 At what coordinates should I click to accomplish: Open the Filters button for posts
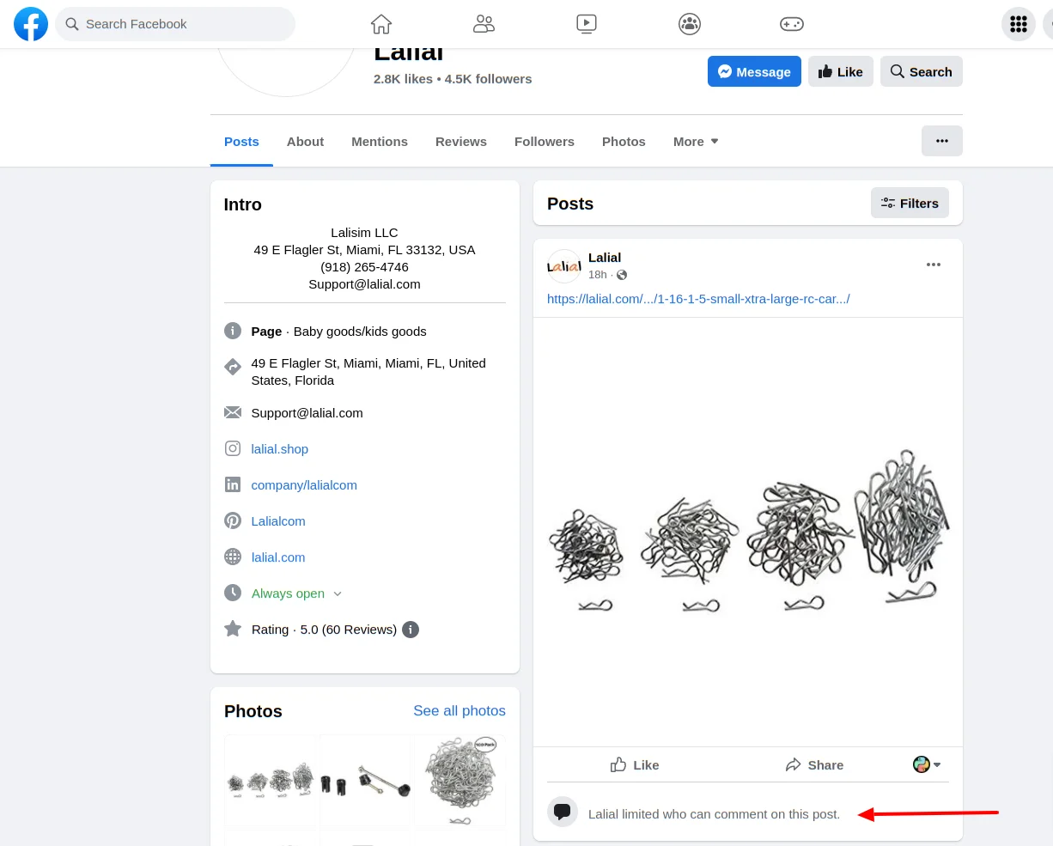click(909, 204)
